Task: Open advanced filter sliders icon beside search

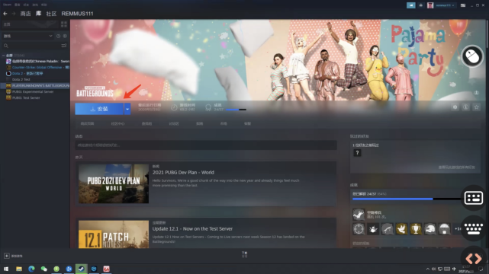Action: click(x=64, y=46)
